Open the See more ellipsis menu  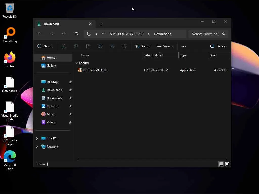[184, 46]
